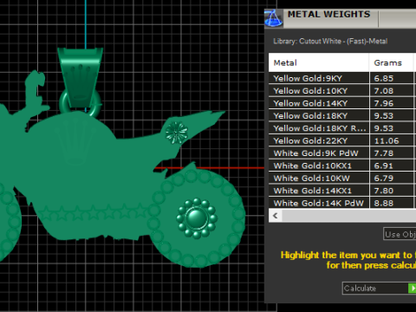The width and height of the screenshot is (416, 312).
Task: Select the pendant bail in the viewport
Action: click(x=80, y=77)
